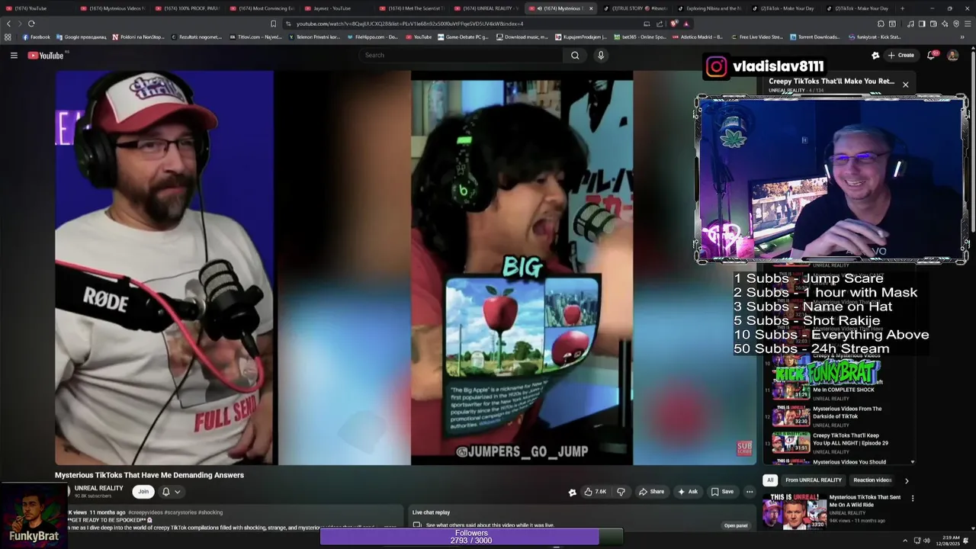The height and width of the screenshot is (549, 976).
Task: Dislike the video with thumbs down
Action: tap(621, 492)
